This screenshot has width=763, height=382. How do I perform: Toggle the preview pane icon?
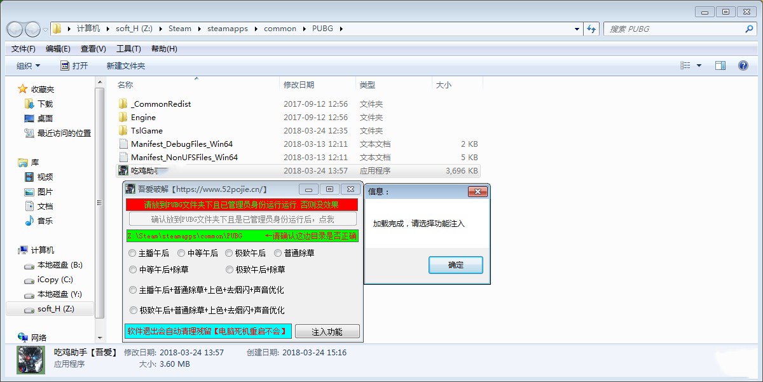720,65
